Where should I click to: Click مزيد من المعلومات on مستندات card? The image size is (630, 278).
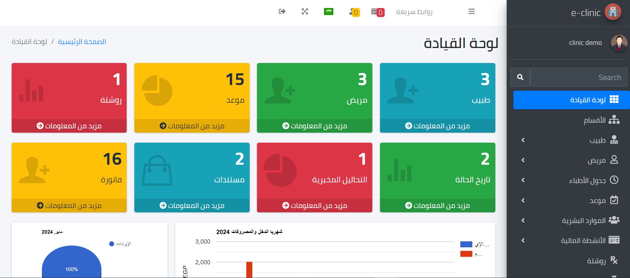[192, 206]
